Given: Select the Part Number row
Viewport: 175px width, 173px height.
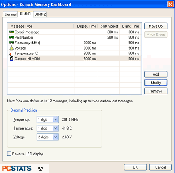Looking at the screenshot, I should [x=74, y=37].
